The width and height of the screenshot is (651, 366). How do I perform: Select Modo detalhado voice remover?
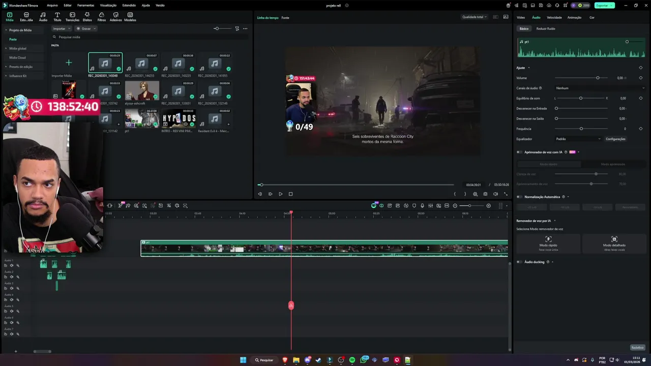(614, 243)
